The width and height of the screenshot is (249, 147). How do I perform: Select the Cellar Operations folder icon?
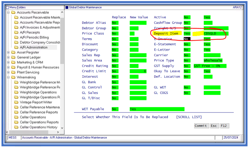click(16, 117)
